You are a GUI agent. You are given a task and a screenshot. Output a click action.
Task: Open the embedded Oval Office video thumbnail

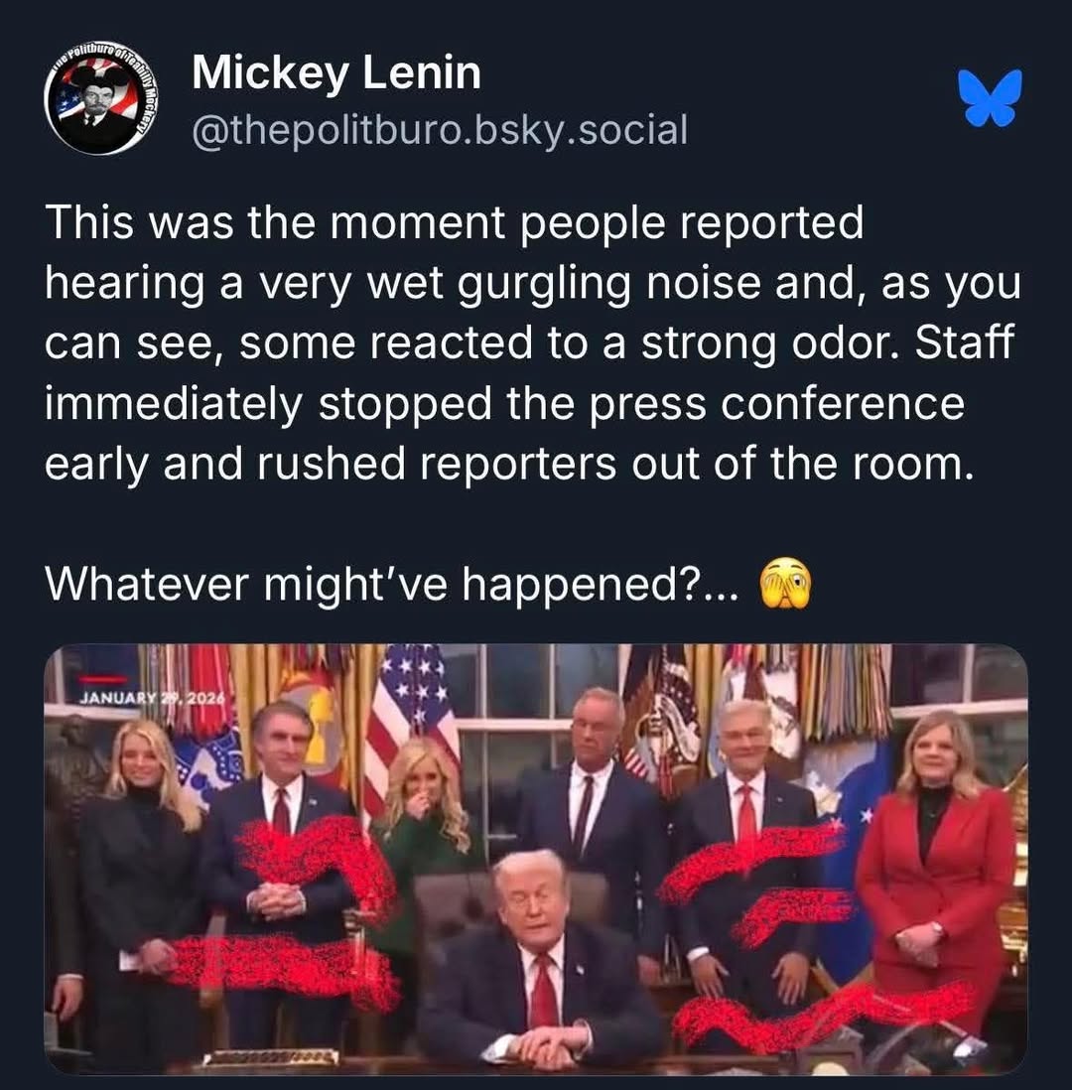click(536, 860)
